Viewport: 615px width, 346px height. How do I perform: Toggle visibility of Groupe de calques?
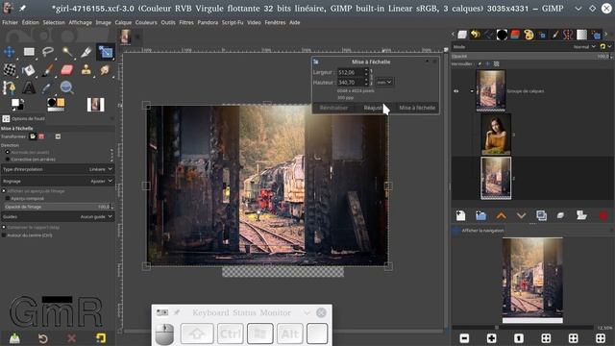[456, 91]
